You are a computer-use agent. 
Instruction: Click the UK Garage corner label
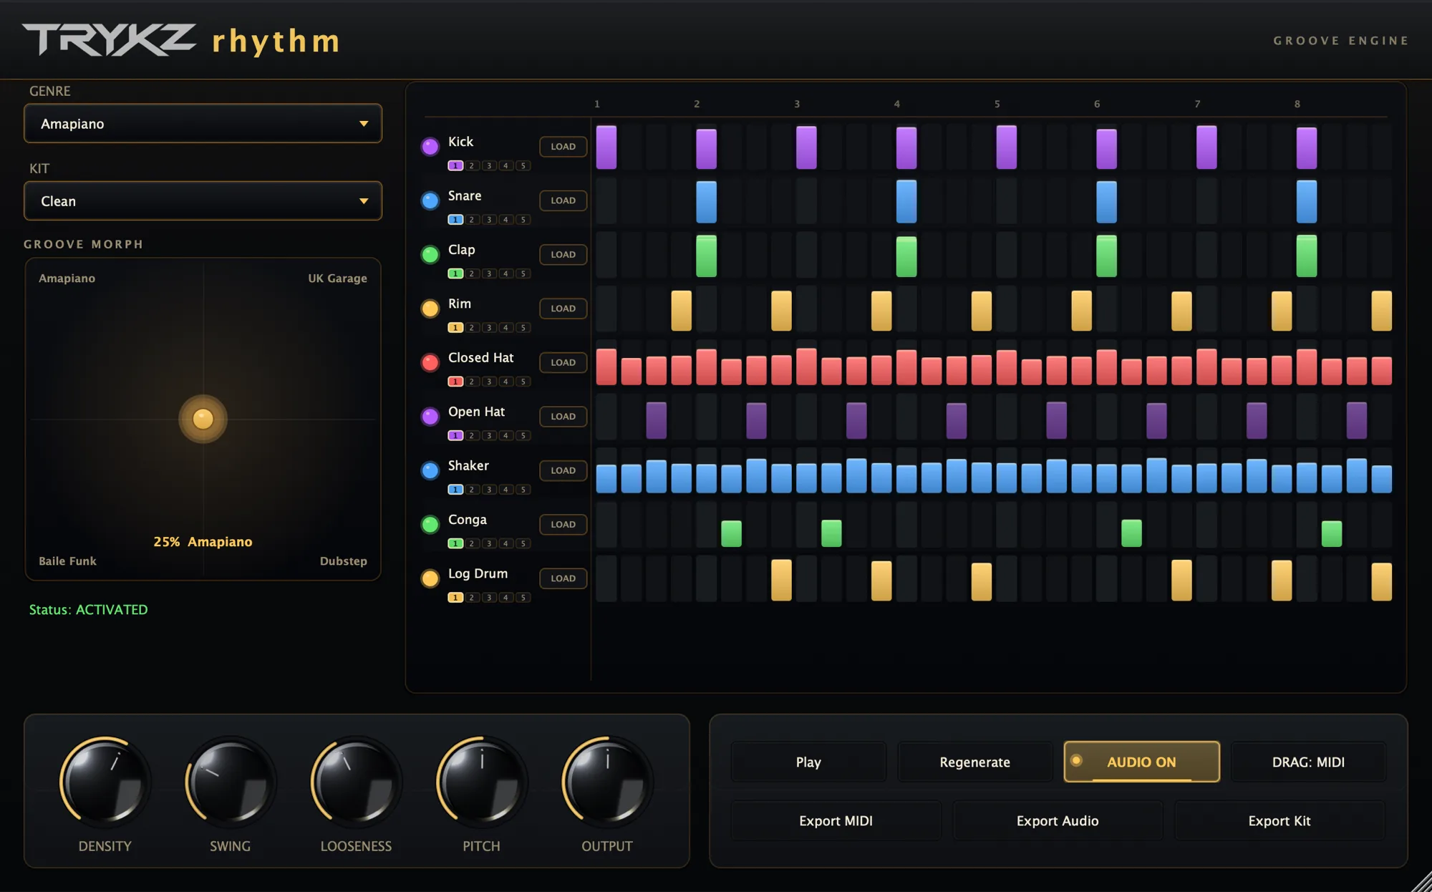pyautogui.click(x=337, y=278)
